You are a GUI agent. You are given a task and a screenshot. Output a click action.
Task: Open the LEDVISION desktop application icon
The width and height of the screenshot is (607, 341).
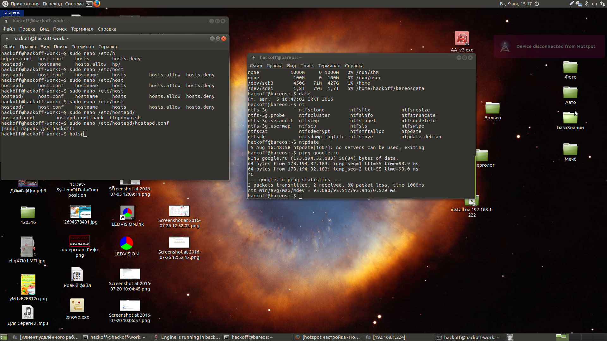click(126, 243)
